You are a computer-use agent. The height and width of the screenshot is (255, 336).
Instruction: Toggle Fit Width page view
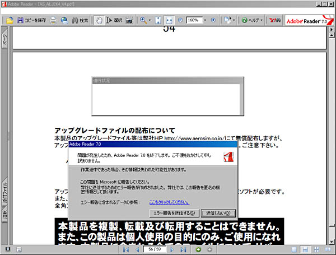pyautogui.click(x=170, y=21)
